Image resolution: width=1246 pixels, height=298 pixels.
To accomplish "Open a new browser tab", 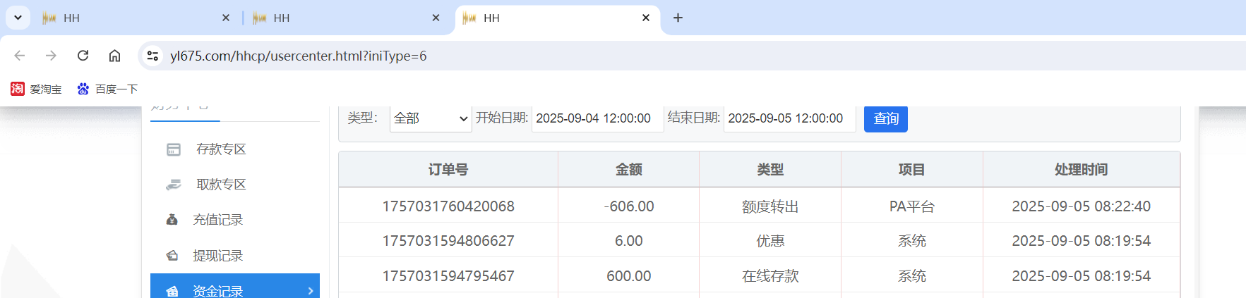I will click(678, 18).
